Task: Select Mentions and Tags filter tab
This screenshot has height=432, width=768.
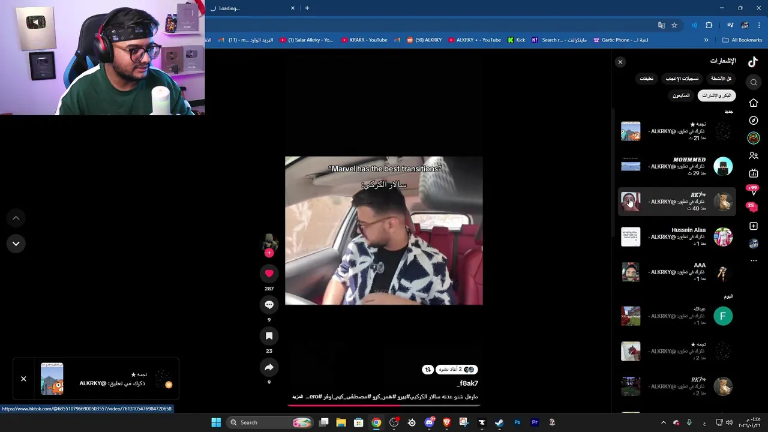Action: click(716, 95)
